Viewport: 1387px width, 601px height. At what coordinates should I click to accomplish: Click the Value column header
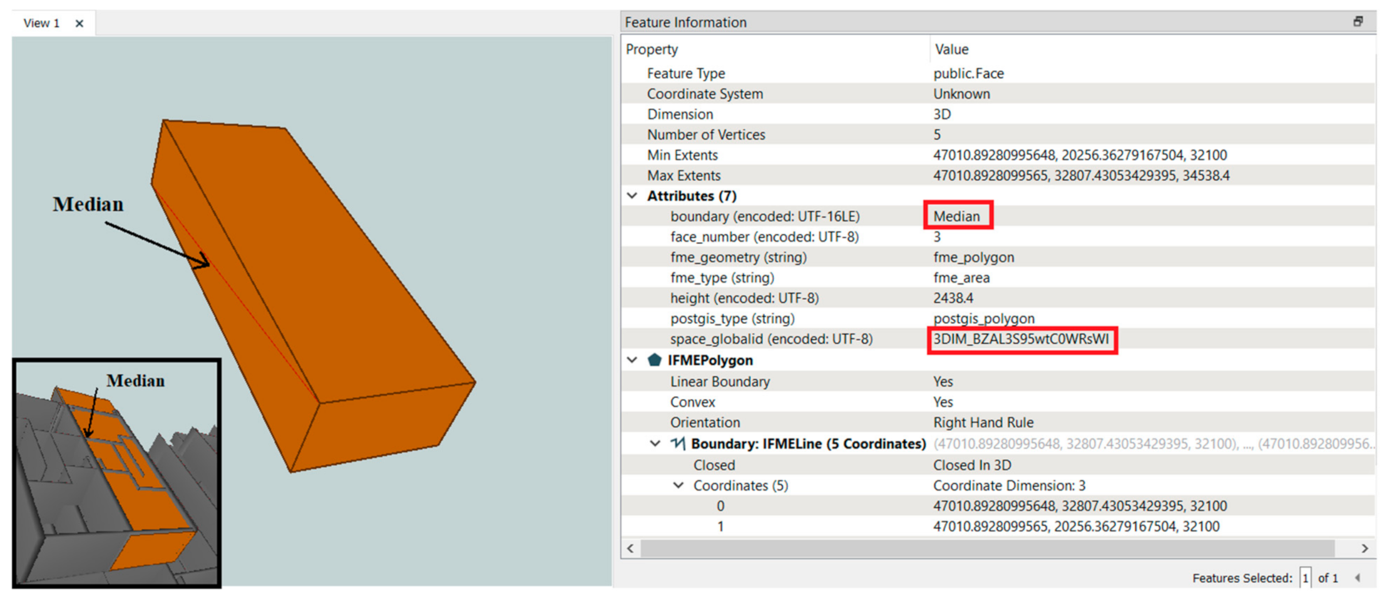tap(951, 49)
